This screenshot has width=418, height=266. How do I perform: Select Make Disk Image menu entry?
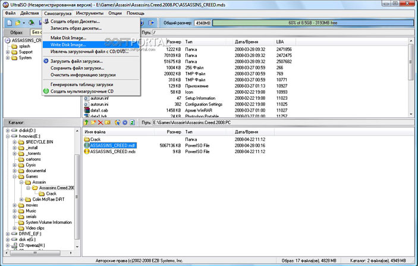tap(68, 37)
